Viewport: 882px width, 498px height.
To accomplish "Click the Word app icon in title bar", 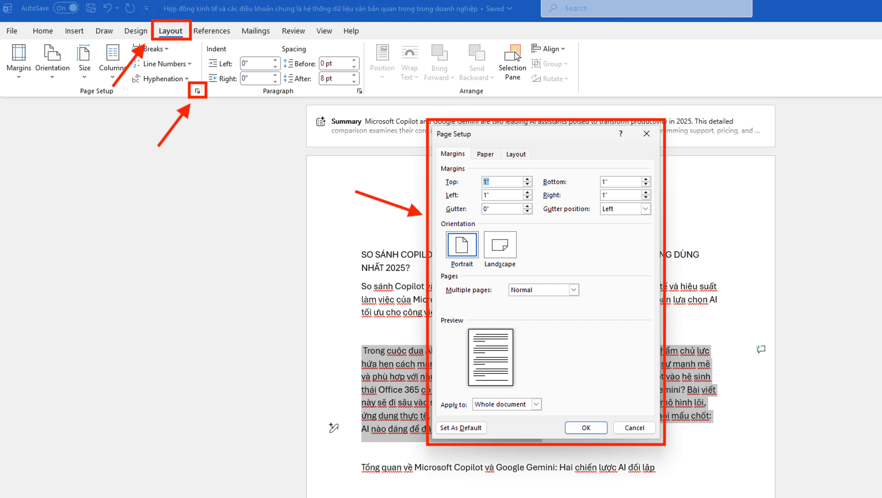I will (7, 8).
